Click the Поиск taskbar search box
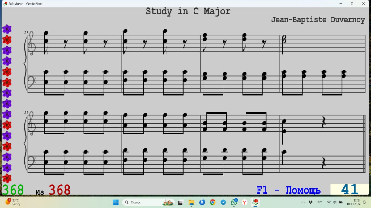Image resolution: width=371 pixels, height=208 pixels. [x=148, y=202]
